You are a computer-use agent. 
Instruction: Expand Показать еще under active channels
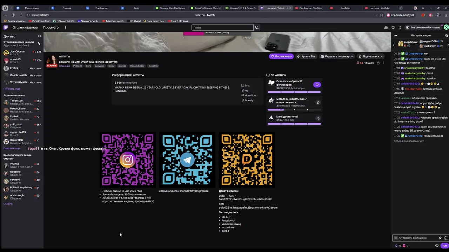pos(12,148)
